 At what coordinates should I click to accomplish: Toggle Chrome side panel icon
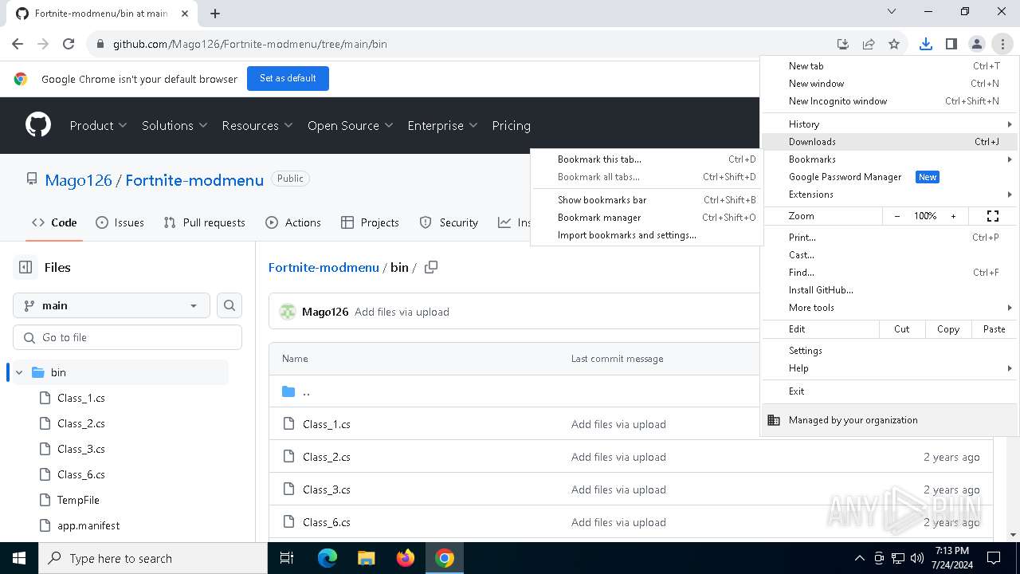tap(951, 44)
